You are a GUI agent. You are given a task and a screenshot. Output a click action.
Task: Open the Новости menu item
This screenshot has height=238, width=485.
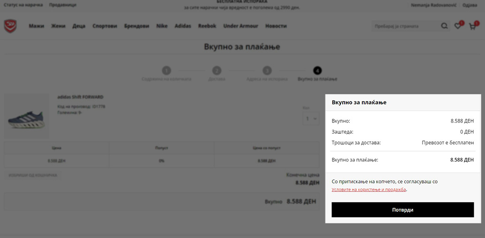tap(276, 26)
